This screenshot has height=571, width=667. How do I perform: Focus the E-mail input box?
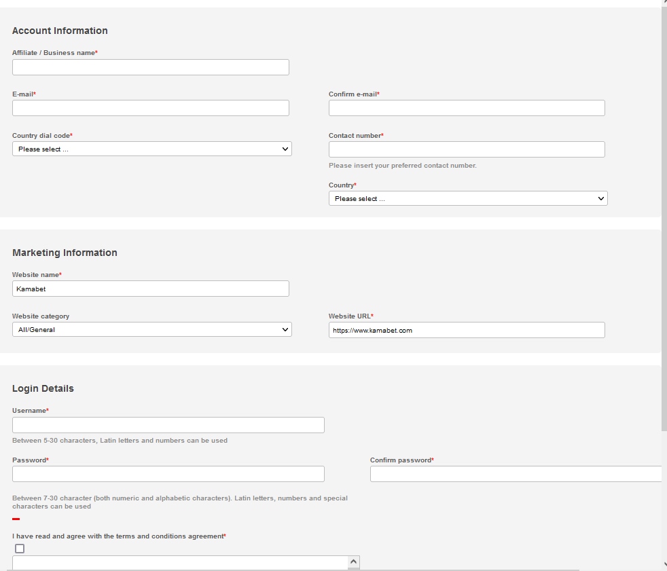point(150,108)
